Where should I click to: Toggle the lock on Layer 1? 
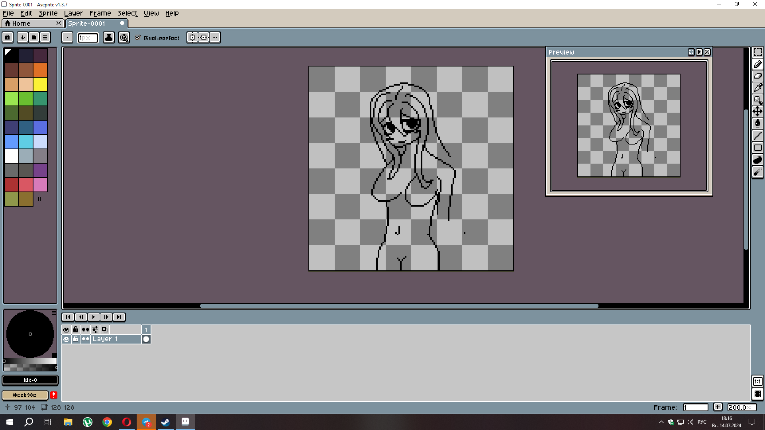[76, 339]
